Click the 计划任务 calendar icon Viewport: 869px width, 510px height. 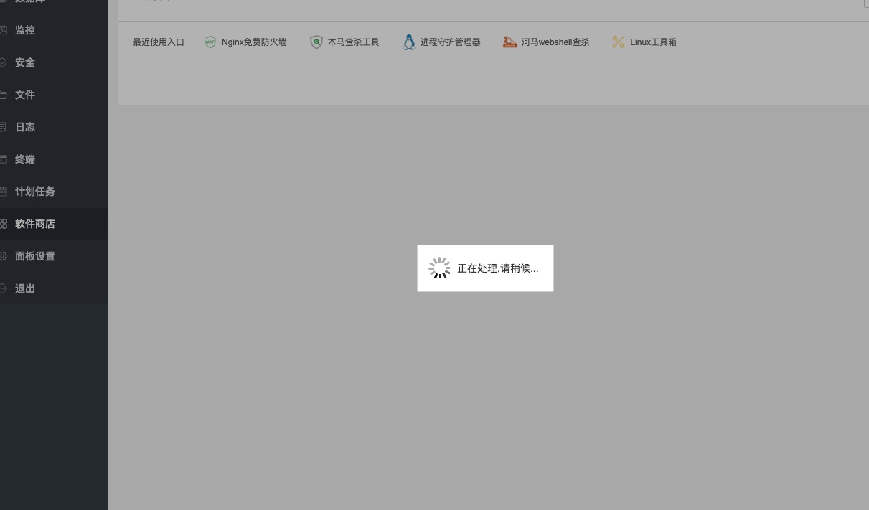pos(3,192)
